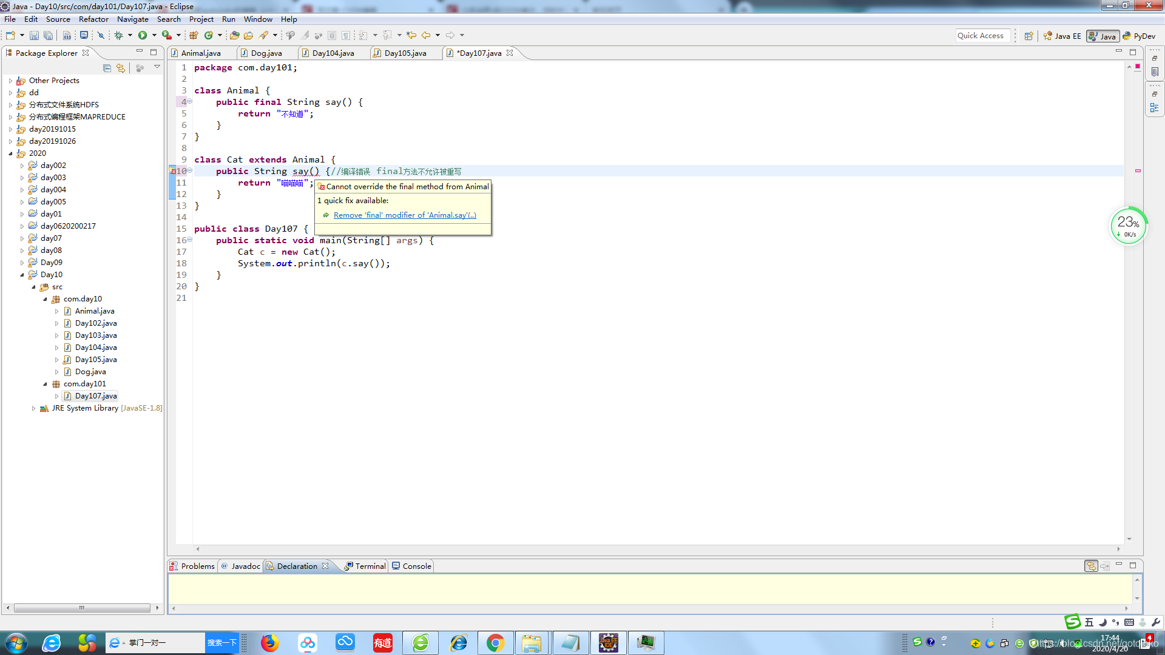
Task: Open the Refactor menu
Action: [x=93, y=19]
